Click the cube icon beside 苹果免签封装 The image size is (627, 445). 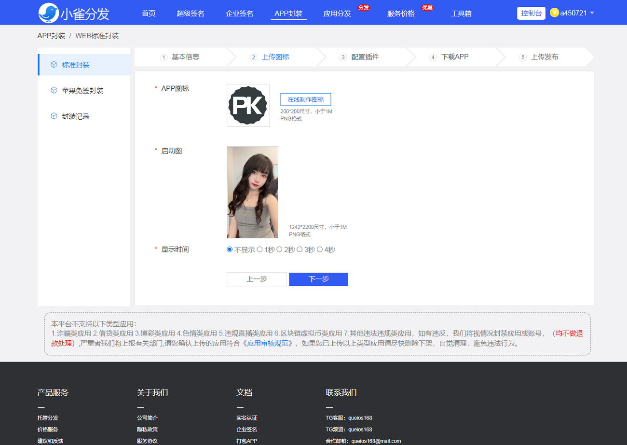(54, 90)
